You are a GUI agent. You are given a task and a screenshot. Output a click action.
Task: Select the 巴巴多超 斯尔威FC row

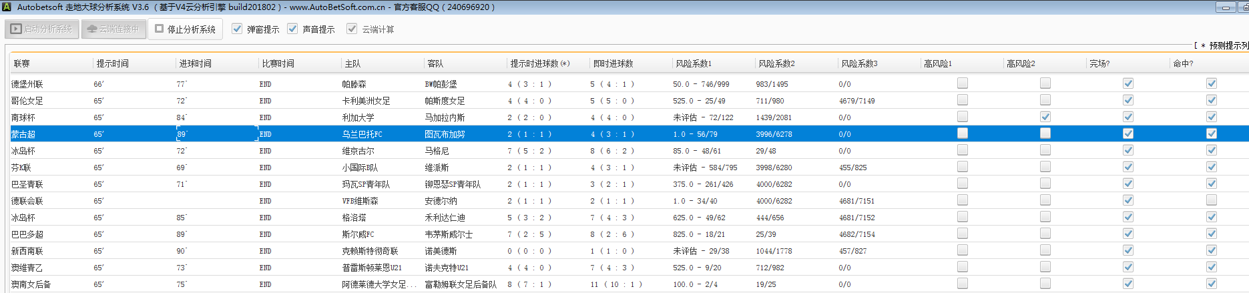pyautogui.click(x=358, y=234)
